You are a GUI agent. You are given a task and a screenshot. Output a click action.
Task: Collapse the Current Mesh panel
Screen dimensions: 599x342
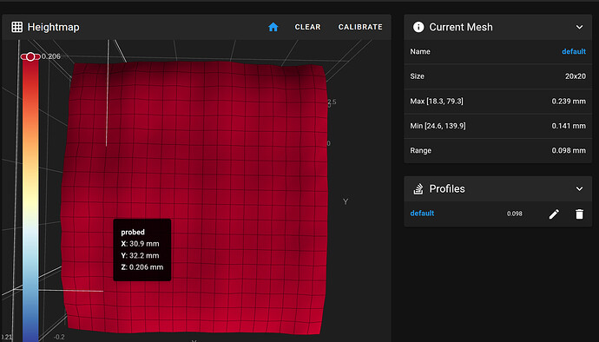[x=579, y=27]
